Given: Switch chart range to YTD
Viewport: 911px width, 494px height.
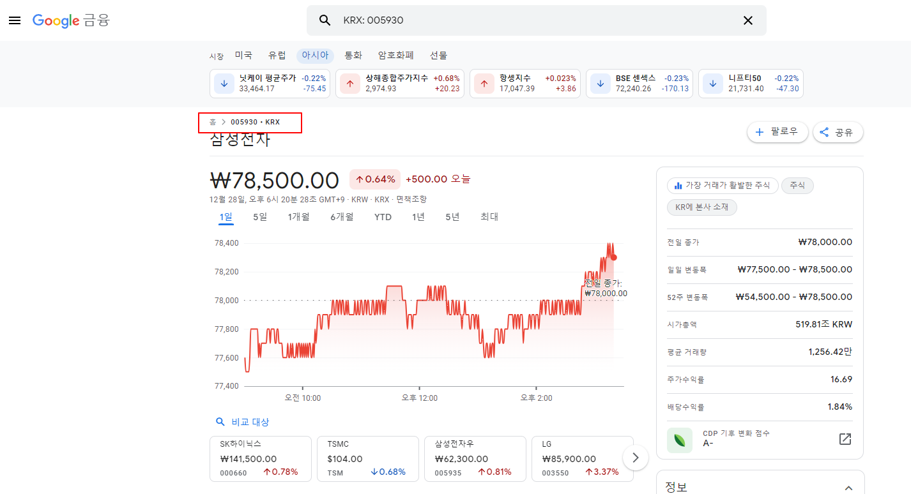Looking at the screenshot, I should pos(383,217).
